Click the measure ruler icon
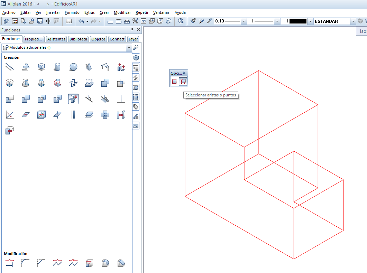This screenshot has height=273, width=367. coord(110,21)
